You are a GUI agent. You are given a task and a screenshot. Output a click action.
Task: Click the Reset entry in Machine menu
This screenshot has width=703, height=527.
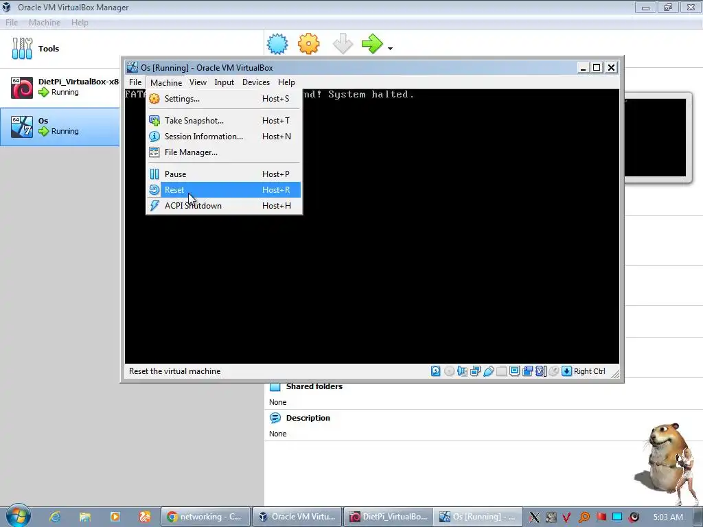[x=224, y=190]
